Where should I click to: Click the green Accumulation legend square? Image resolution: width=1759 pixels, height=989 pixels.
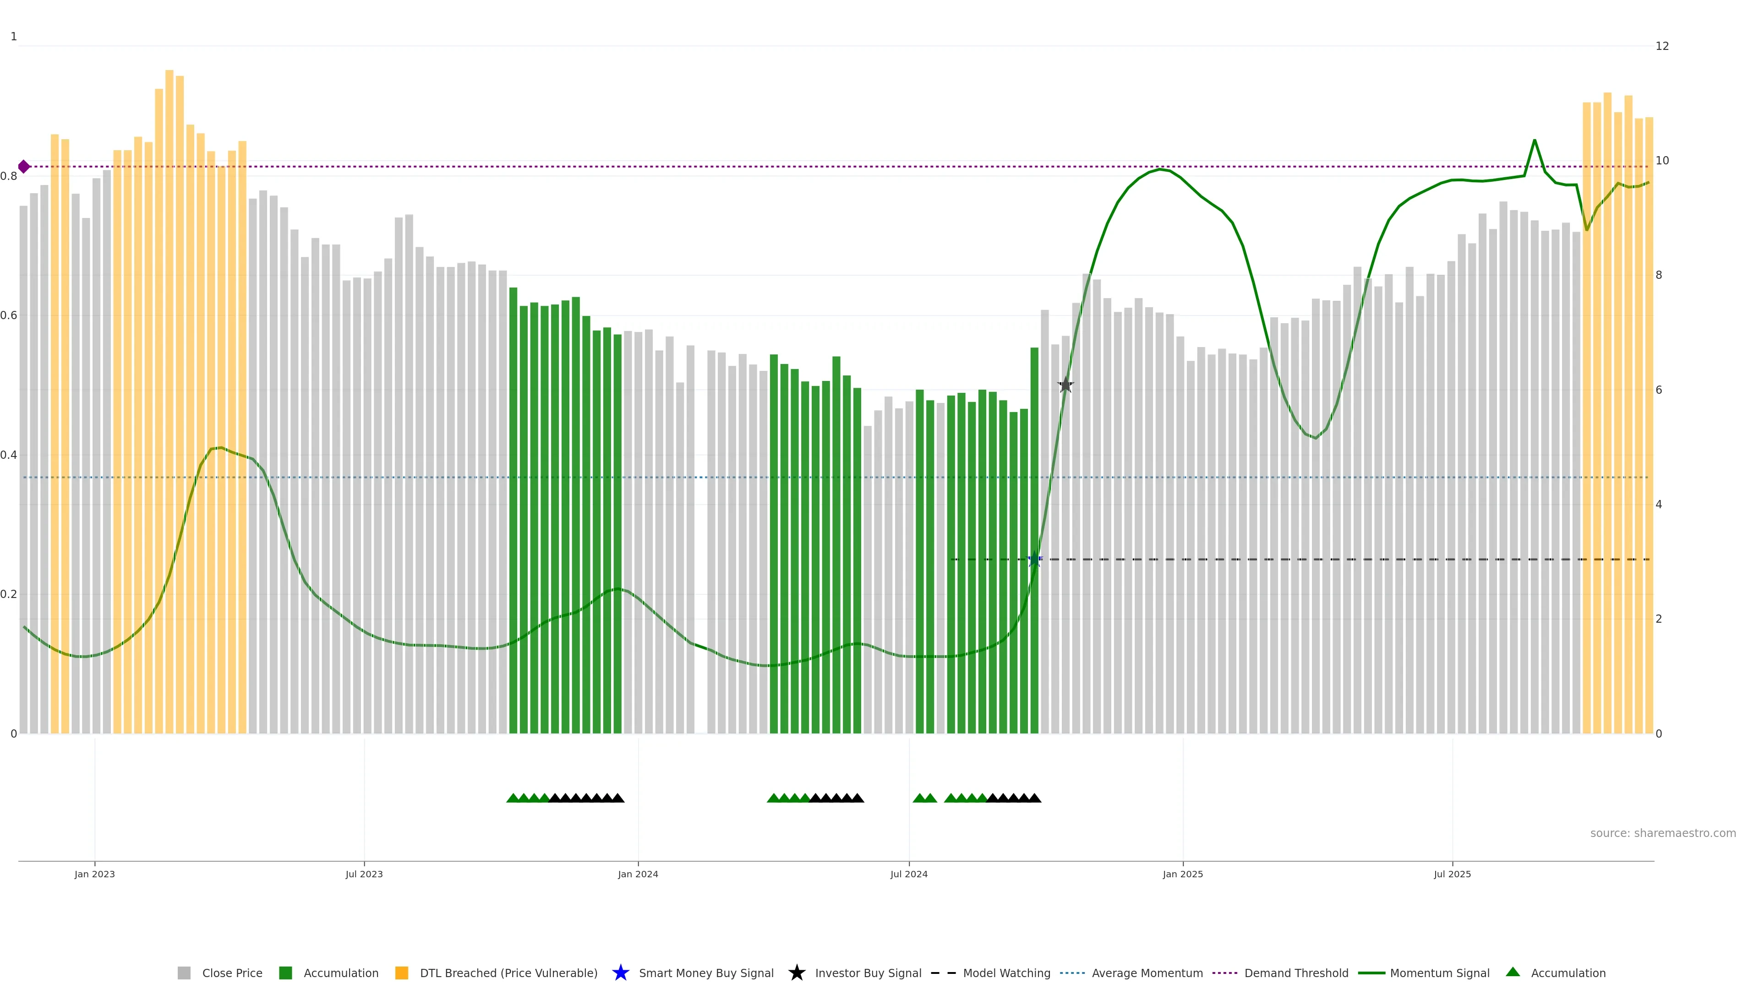[x=285, y=973]
